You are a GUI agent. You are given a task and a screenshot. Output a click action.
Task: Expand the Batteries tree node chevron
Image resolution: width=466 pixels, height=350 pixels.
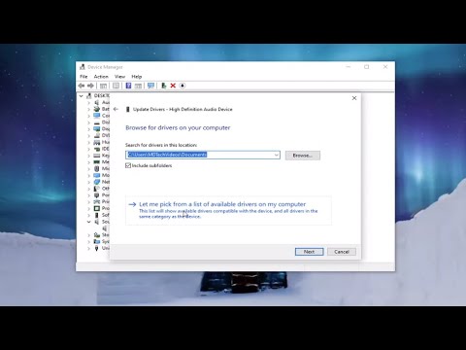click(88, 109)
